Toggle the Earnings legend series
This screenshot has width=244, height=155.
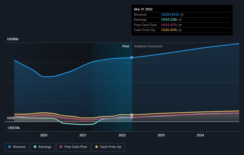pos(42,147)
